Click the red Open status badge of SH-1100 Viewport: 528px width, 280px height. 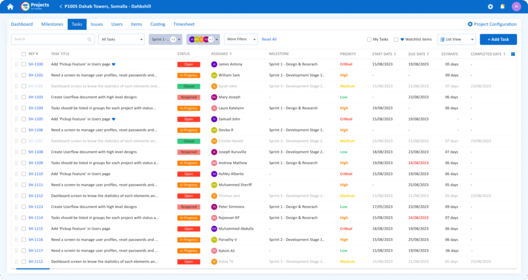coord(189,64)
